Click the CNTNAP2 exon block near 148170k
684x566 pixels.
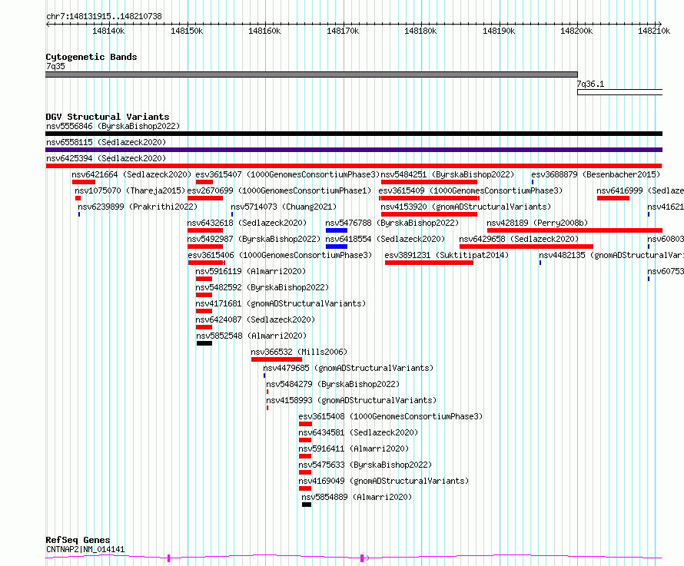pyautogui.click(x=362, y=558)
